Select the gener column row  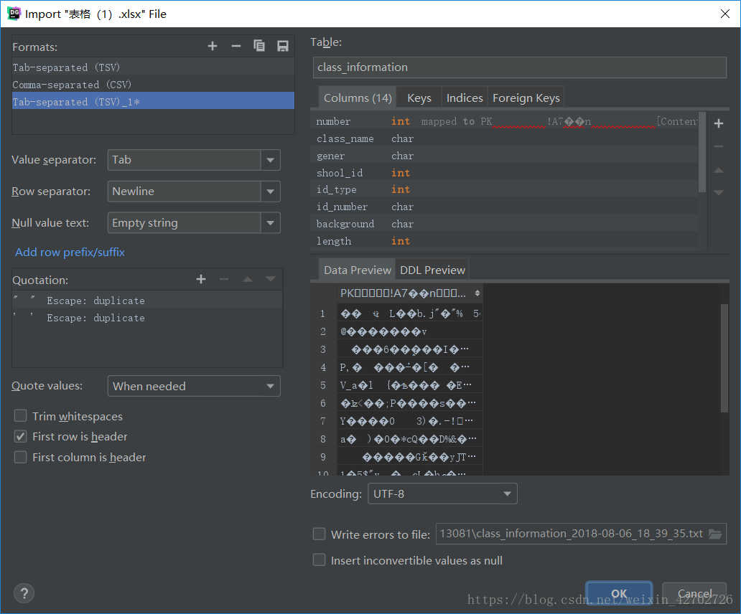click(504, 155)
